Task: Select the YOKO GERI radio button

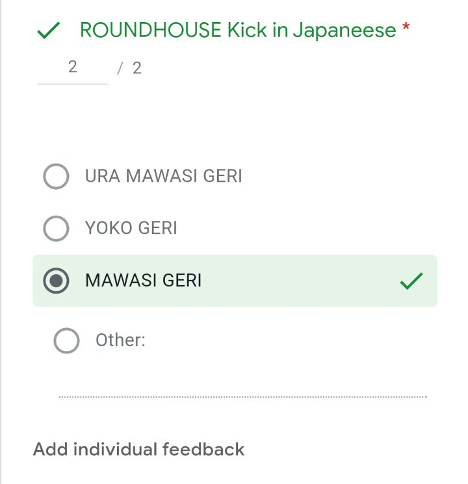Action: pos(56,228)
